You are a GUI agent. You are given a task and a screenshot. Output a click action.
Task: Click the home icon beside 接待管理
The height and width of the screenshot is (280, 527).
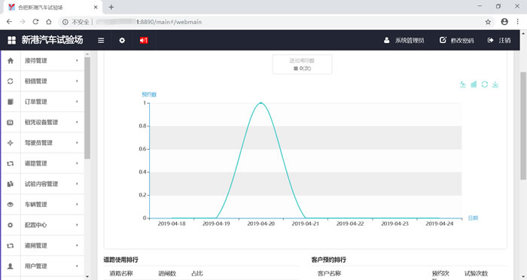(11, 61)
